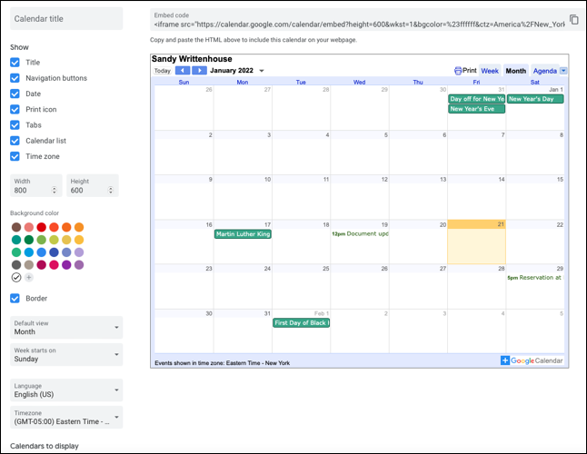Open the Language dropdown
Viewport: 587px width, 454px height.
click(66, 390)
